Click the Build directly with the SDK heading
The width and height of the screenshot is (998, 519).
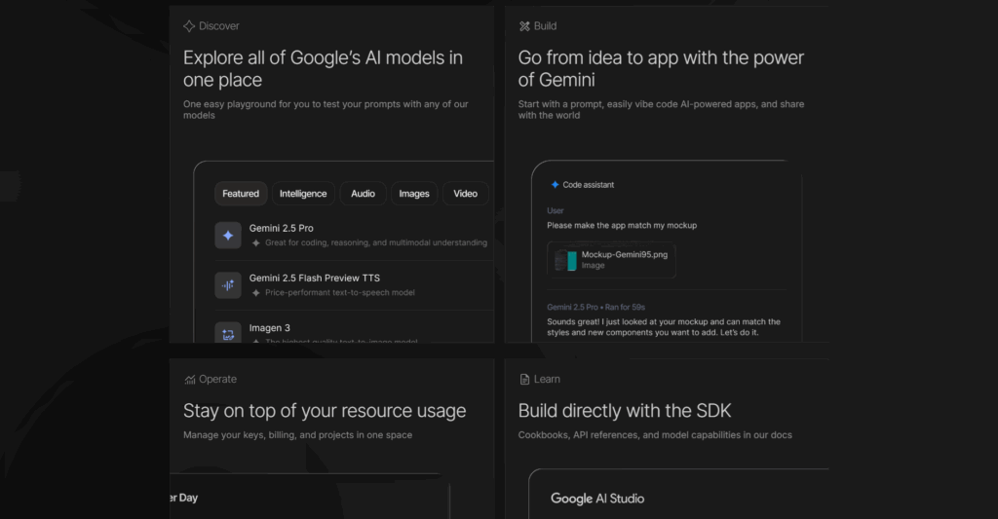tap(625, 411)
